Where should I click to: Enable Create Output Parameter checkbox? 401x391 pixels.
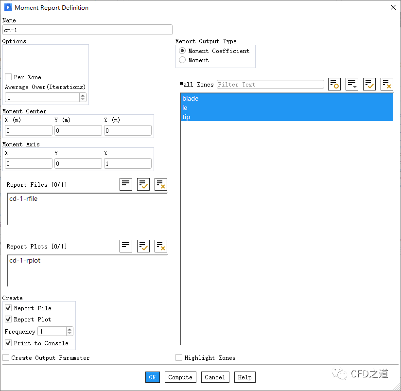pos(6,358)
